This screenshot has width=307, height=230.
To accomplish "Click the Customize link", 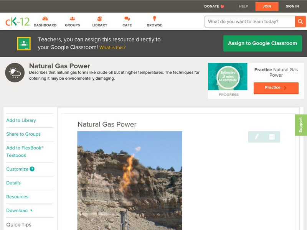I will point(17,169).
